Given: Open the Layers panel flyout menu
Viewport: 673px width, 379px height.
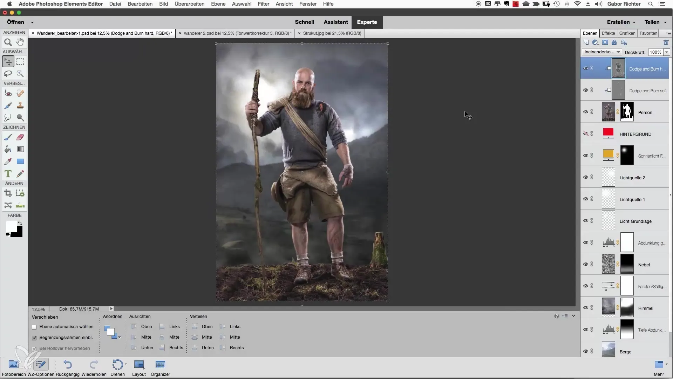Looking at the screenshot, I should click(668, 33).
